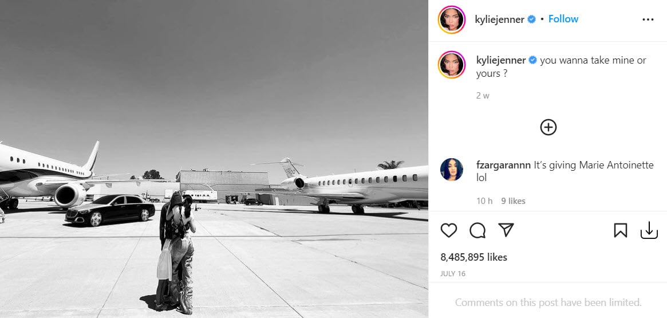The height and width of the screenshot is (318, 667).
Task: Open comments with the speech bubble icon
Action: click(x=477, y=230)
